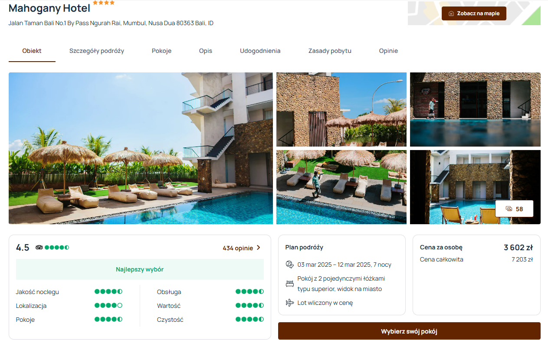Click the Czystość rating bubbles
This screenshot has width=548, height=340.
pos(249,320)
